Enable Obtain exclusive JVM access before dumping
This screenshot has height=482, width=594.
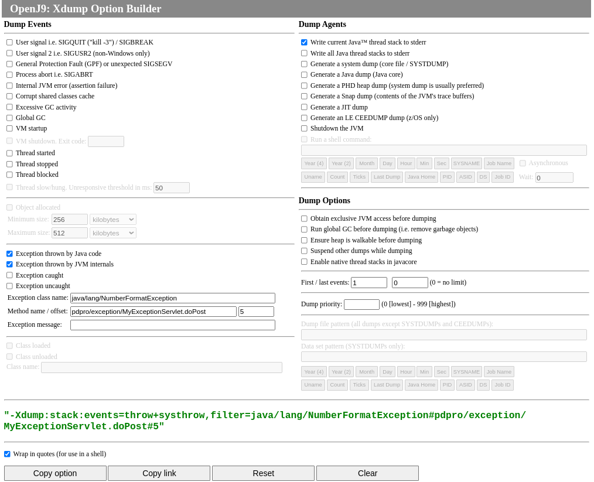(x=304, y=218)
